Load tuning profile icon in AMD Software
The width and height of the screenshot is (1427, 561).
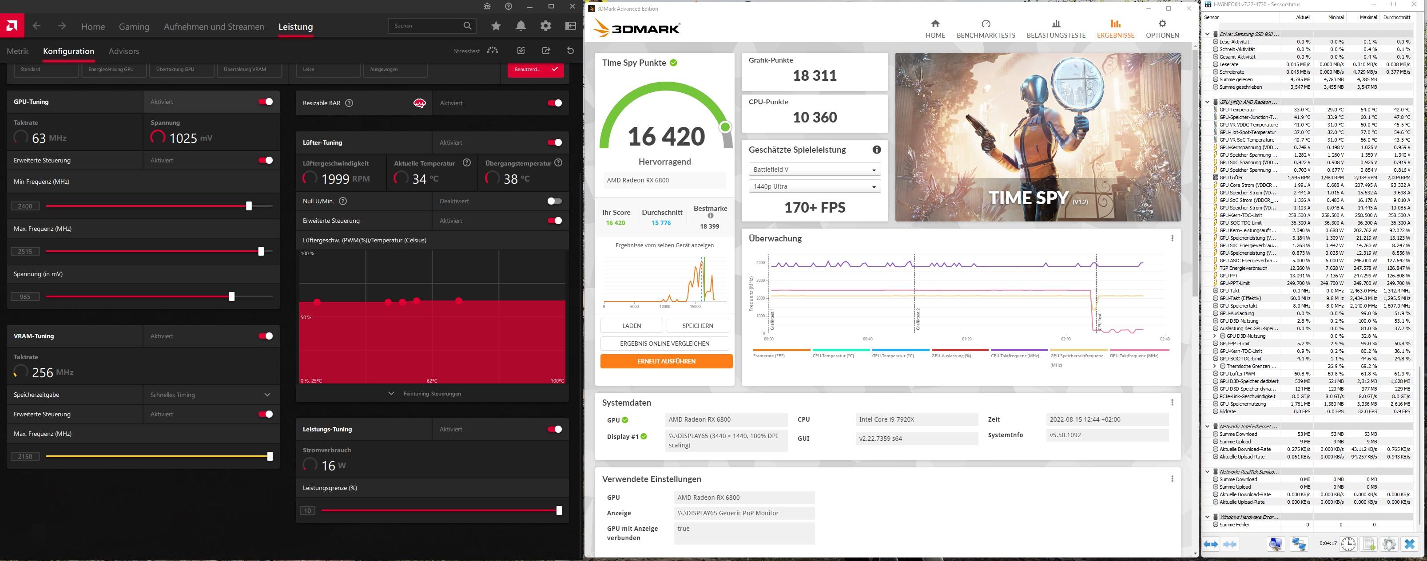pyautogui.click(x=521, y=51)
